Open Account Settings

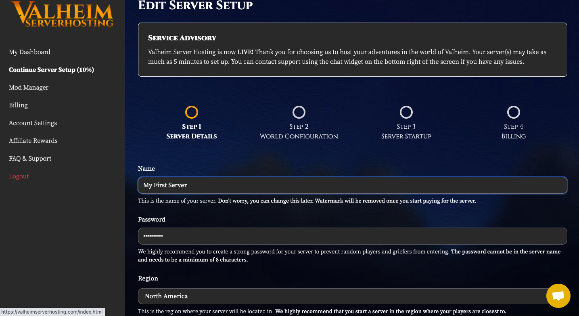click(x=33, y=123)
